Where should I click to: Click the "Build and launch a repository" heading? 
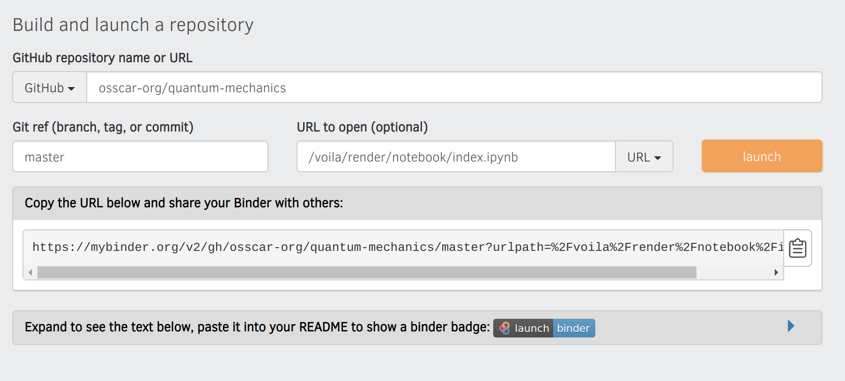point(133,25)
